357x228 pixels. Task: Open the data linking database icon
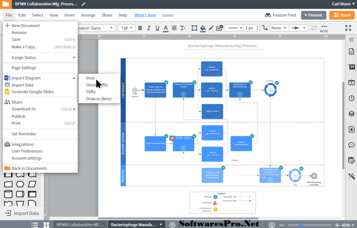[x=351, y=160]
